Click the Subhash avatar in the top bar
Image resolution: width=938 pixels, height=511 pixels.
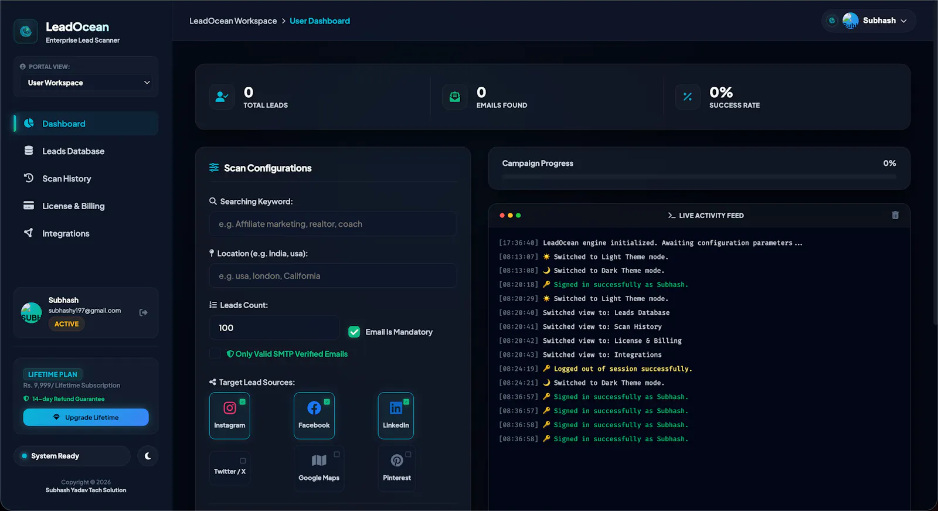(851, 21)
